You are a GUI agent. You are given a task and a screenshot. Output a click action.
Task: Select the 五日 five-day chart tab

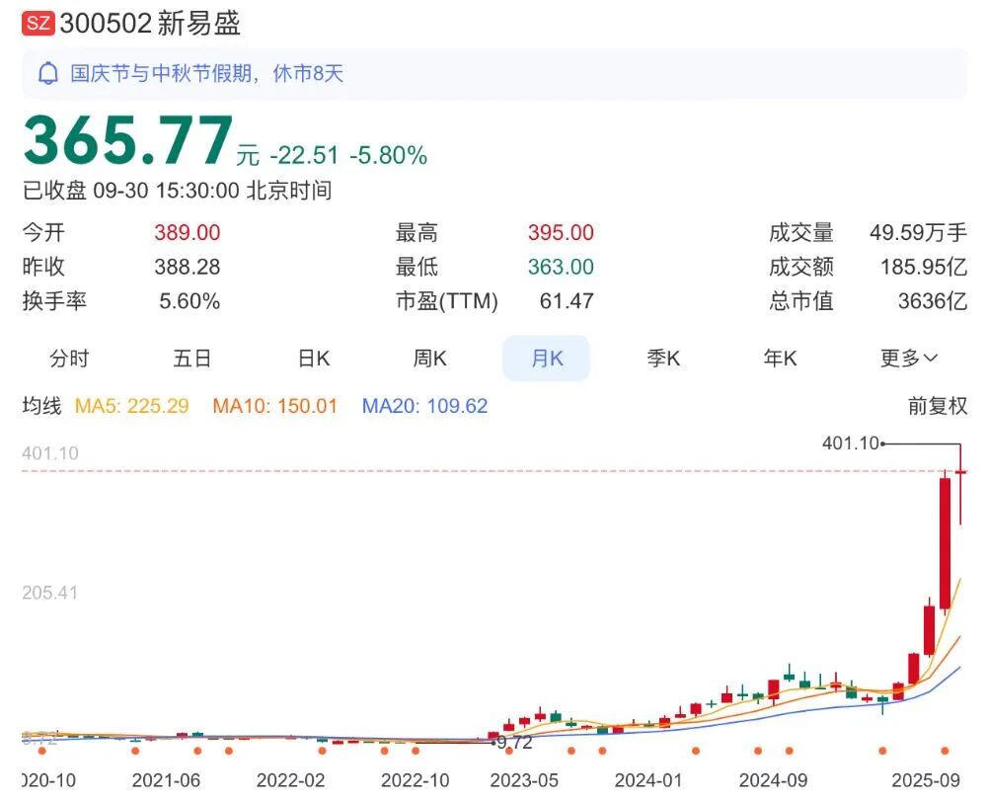[x=192, y=359]
